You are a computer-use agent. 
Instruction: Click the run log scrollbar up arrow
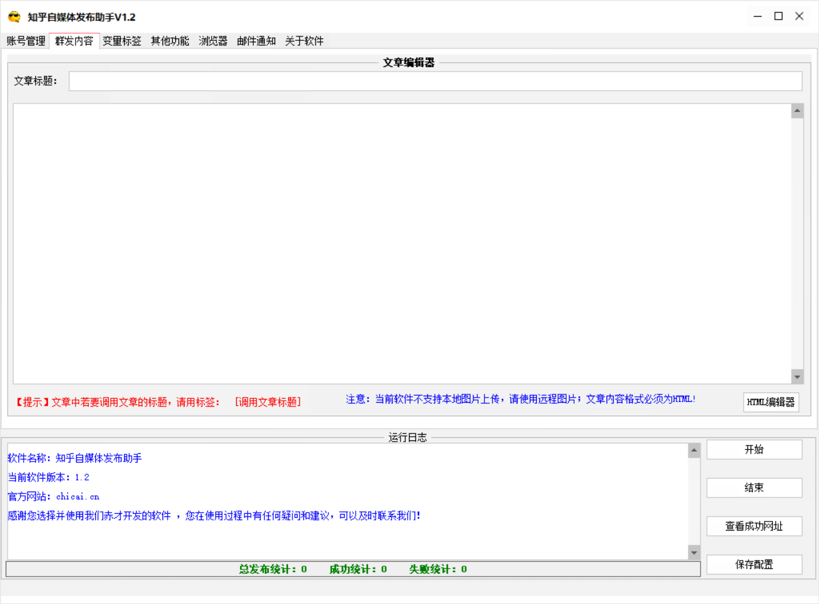click(694, 451)
